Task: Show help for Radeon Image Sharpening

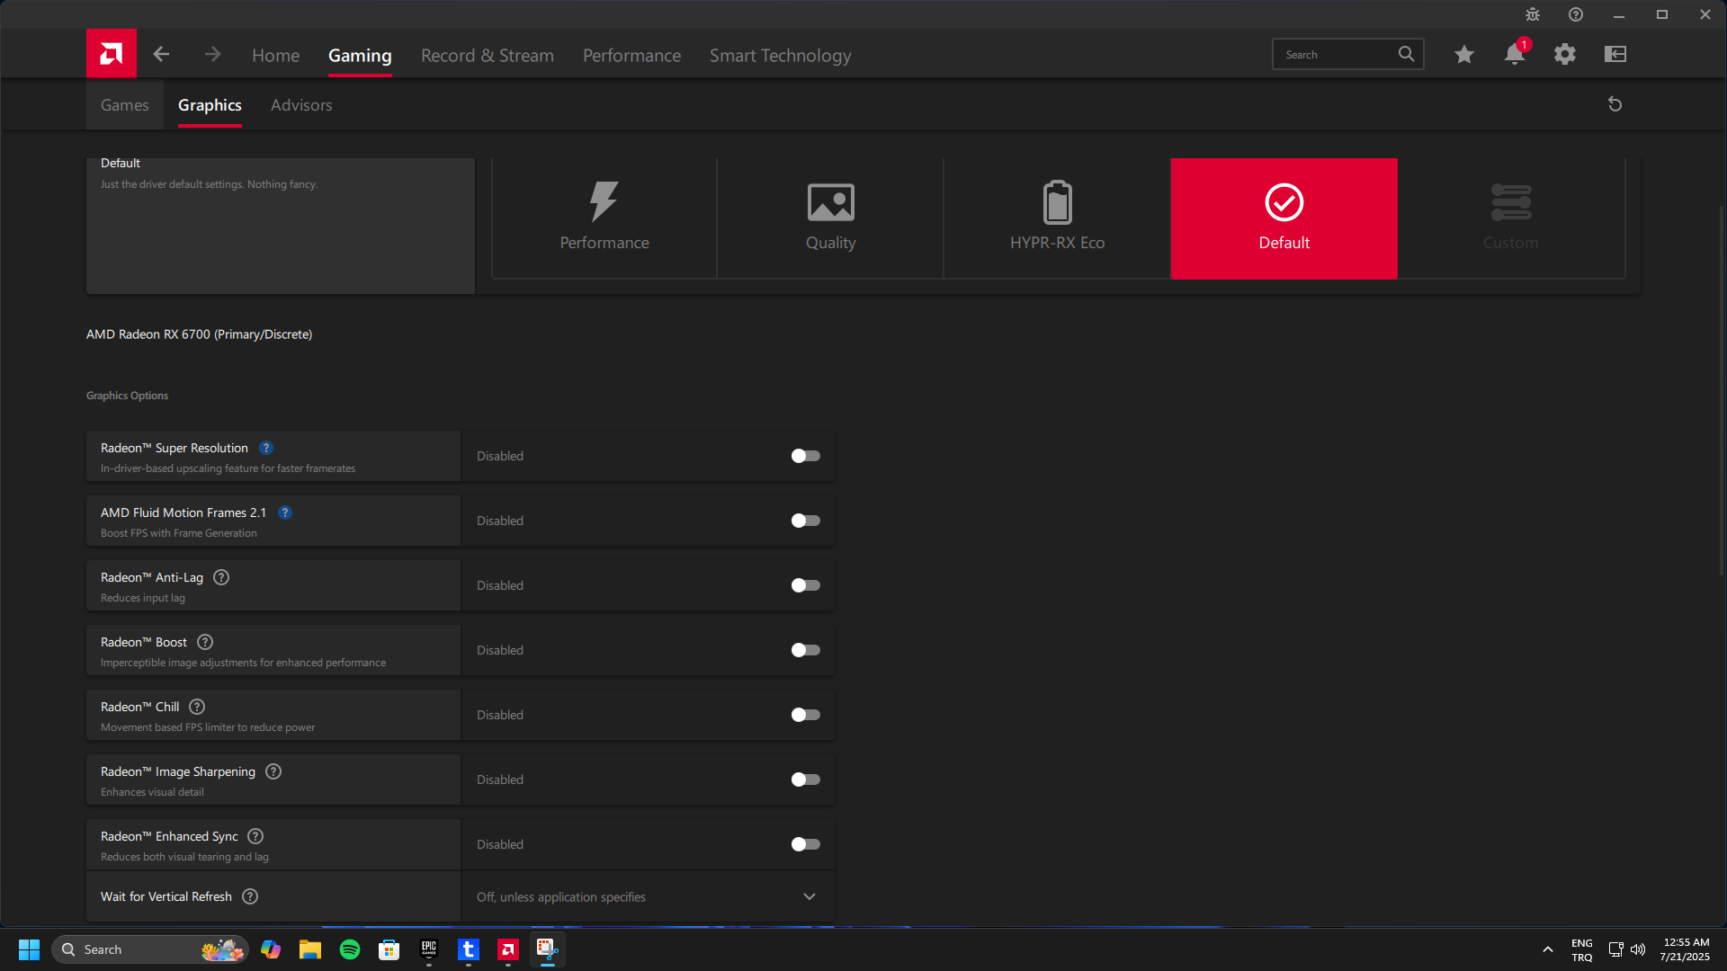Action: pyautogui.click(x=273, y=771)
